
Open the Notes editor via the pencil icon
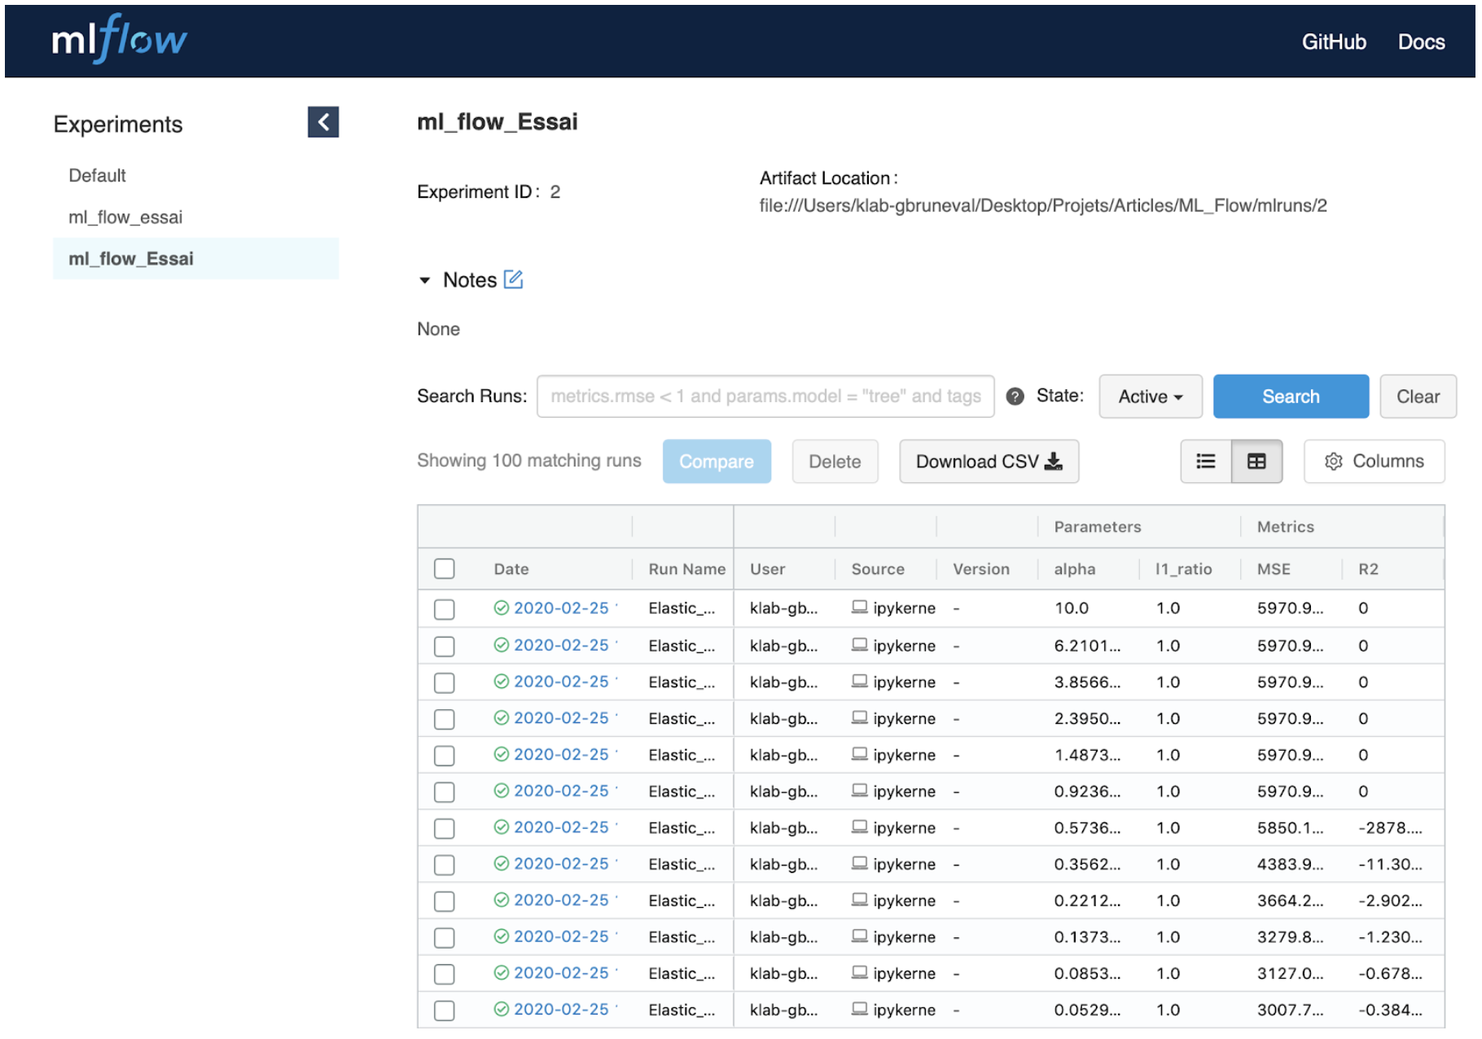tap(514, 279)
